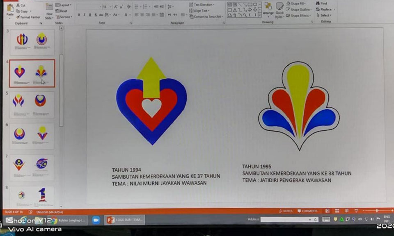This screenshot has height=236, width=394.
Task: Toggle bold text formatting
Action: point(78,15)
